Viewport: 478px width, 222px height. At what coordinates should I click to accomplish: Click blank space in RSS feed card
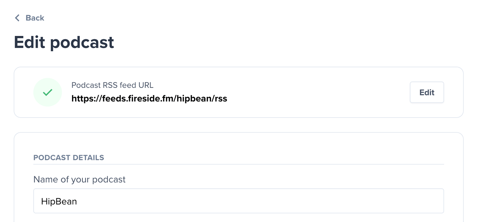[x=315, y=92]
